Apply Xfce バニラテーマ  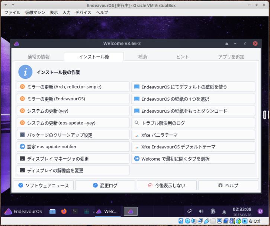coord(193,135)
